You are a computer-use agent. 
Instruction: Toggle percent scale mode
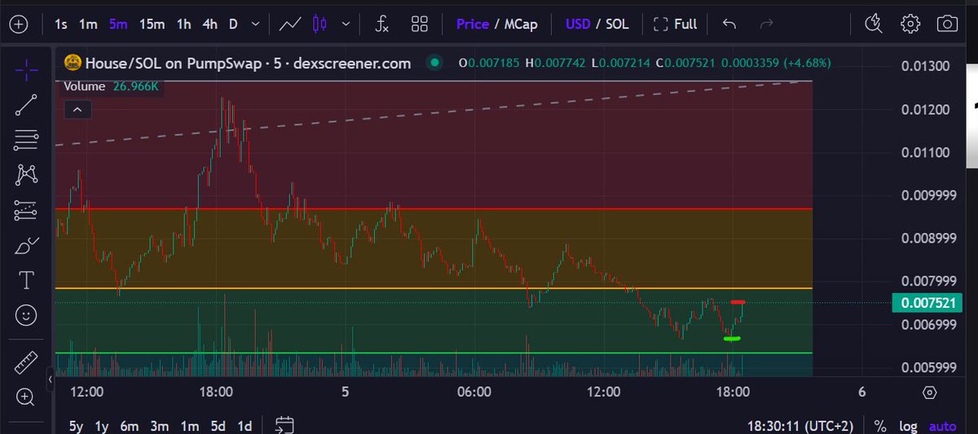click(880, 425)
